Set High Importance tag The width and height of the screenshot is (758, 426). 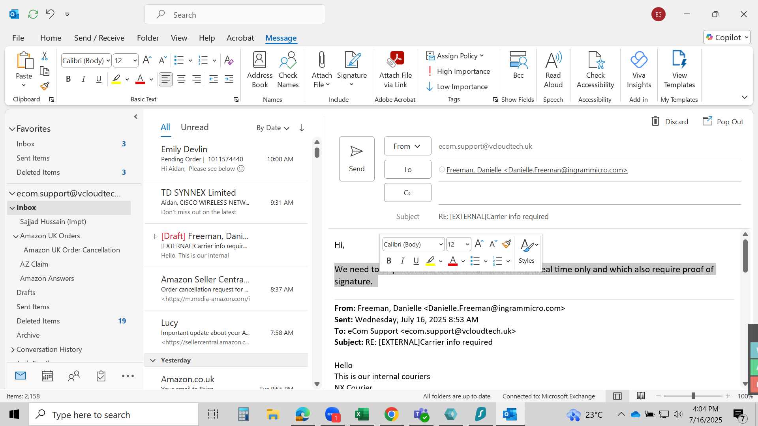coord(458,71)
